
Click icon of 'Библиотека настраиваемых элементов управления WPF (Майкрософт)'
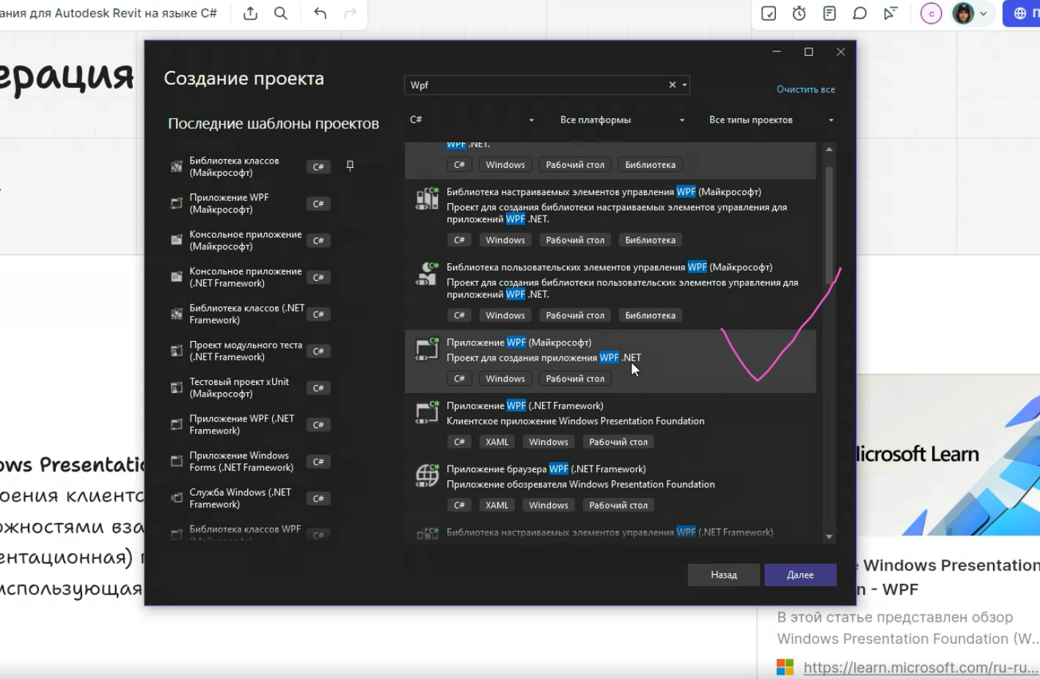click(427, 198)
